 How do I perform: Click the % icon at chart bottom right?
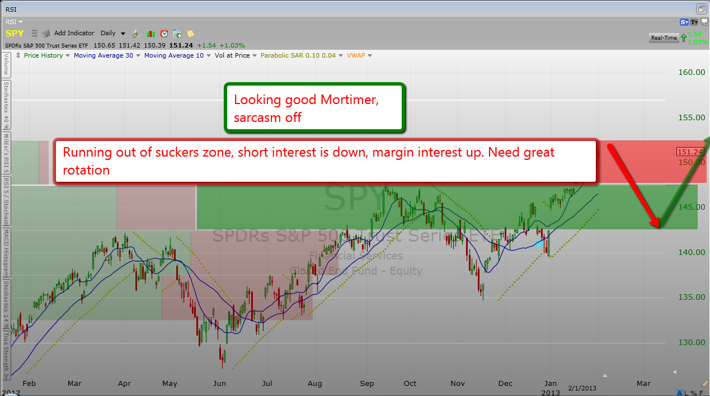tap(693, 392)
